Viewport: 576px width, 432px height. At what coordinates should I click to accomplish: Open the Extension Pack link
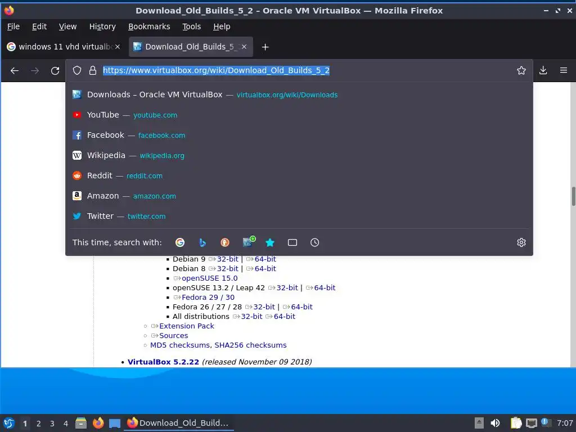(x=187, y=326)
